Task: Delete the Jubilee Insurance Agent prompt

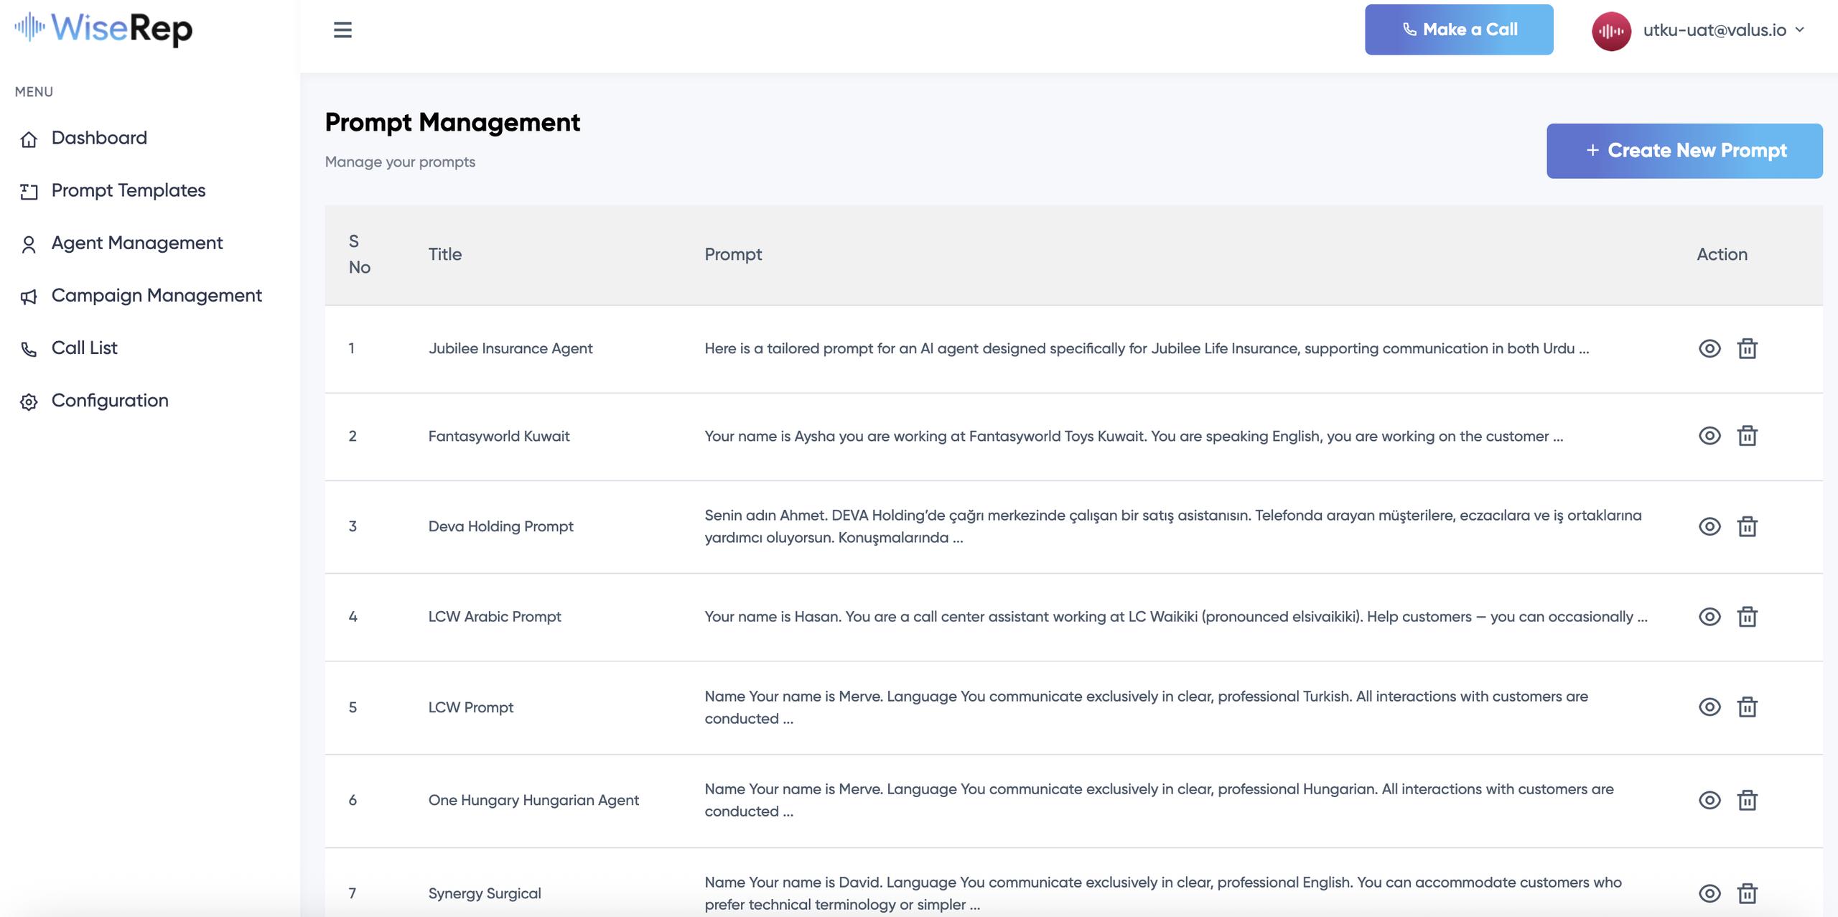Action: point(1747,349)
